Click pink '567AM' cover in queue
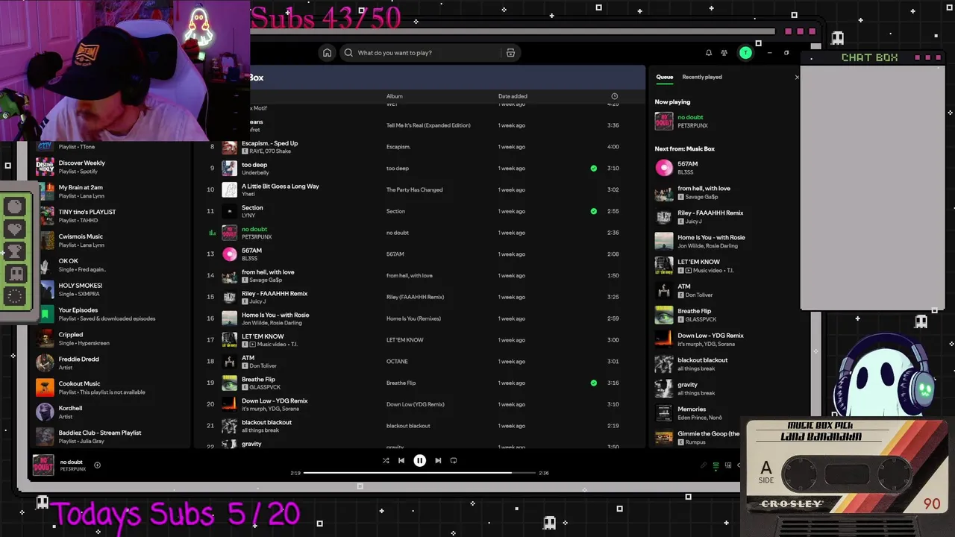Viewport: 955px width, 537px height. [663, 169]
